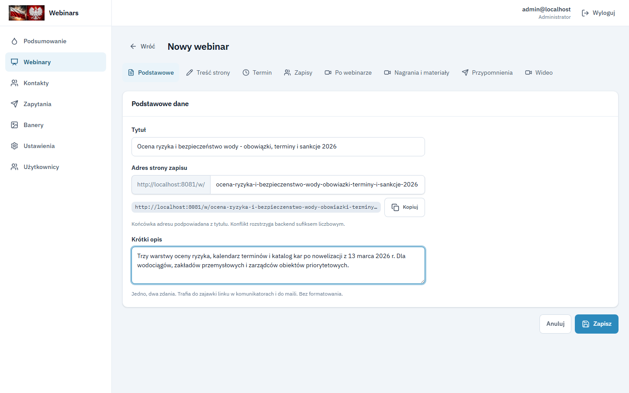Click the Zapytania paper plane icon
The image size is (629, 393).
14,104
